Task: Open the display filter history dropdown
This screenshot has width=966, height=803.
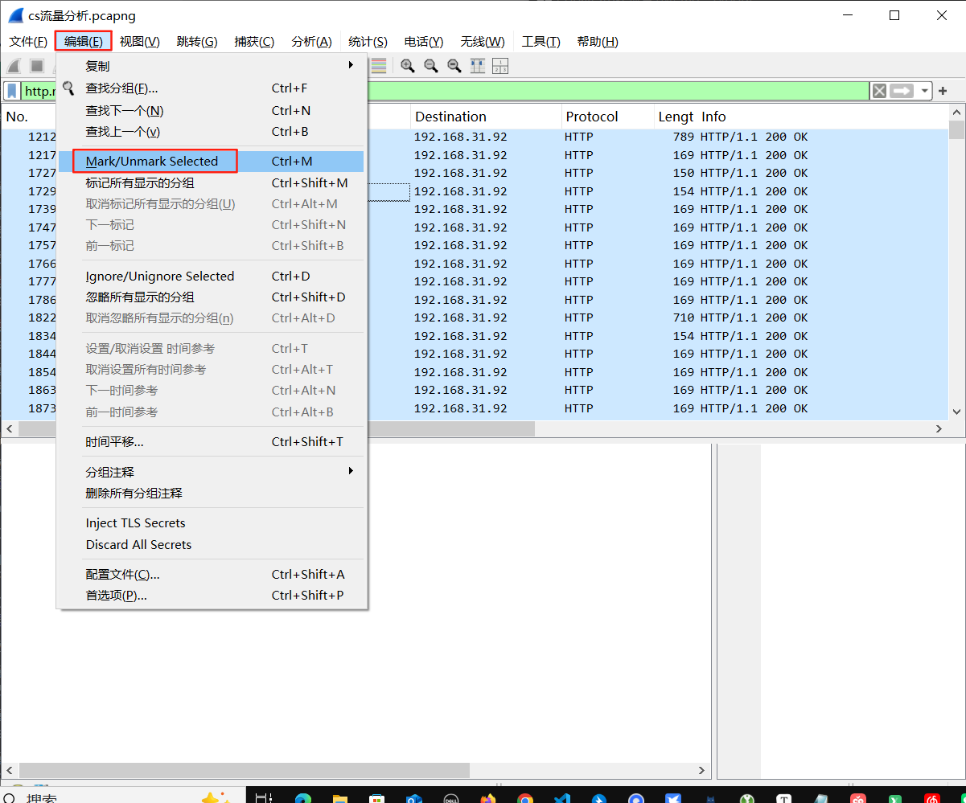Action: coord(925,91)
